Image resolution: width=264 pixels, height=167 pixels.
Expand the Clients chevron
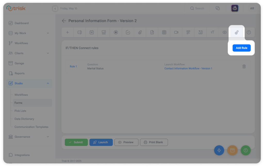click(48, 53)
